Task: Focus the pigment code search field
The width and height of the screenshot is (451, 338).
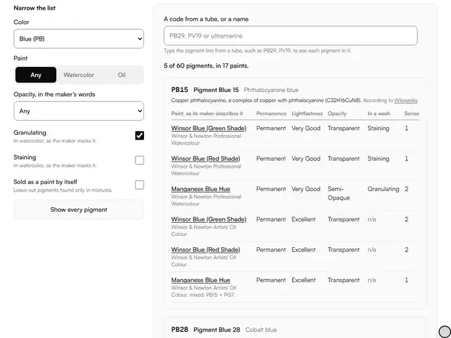Action: click(x=291, y=36)
